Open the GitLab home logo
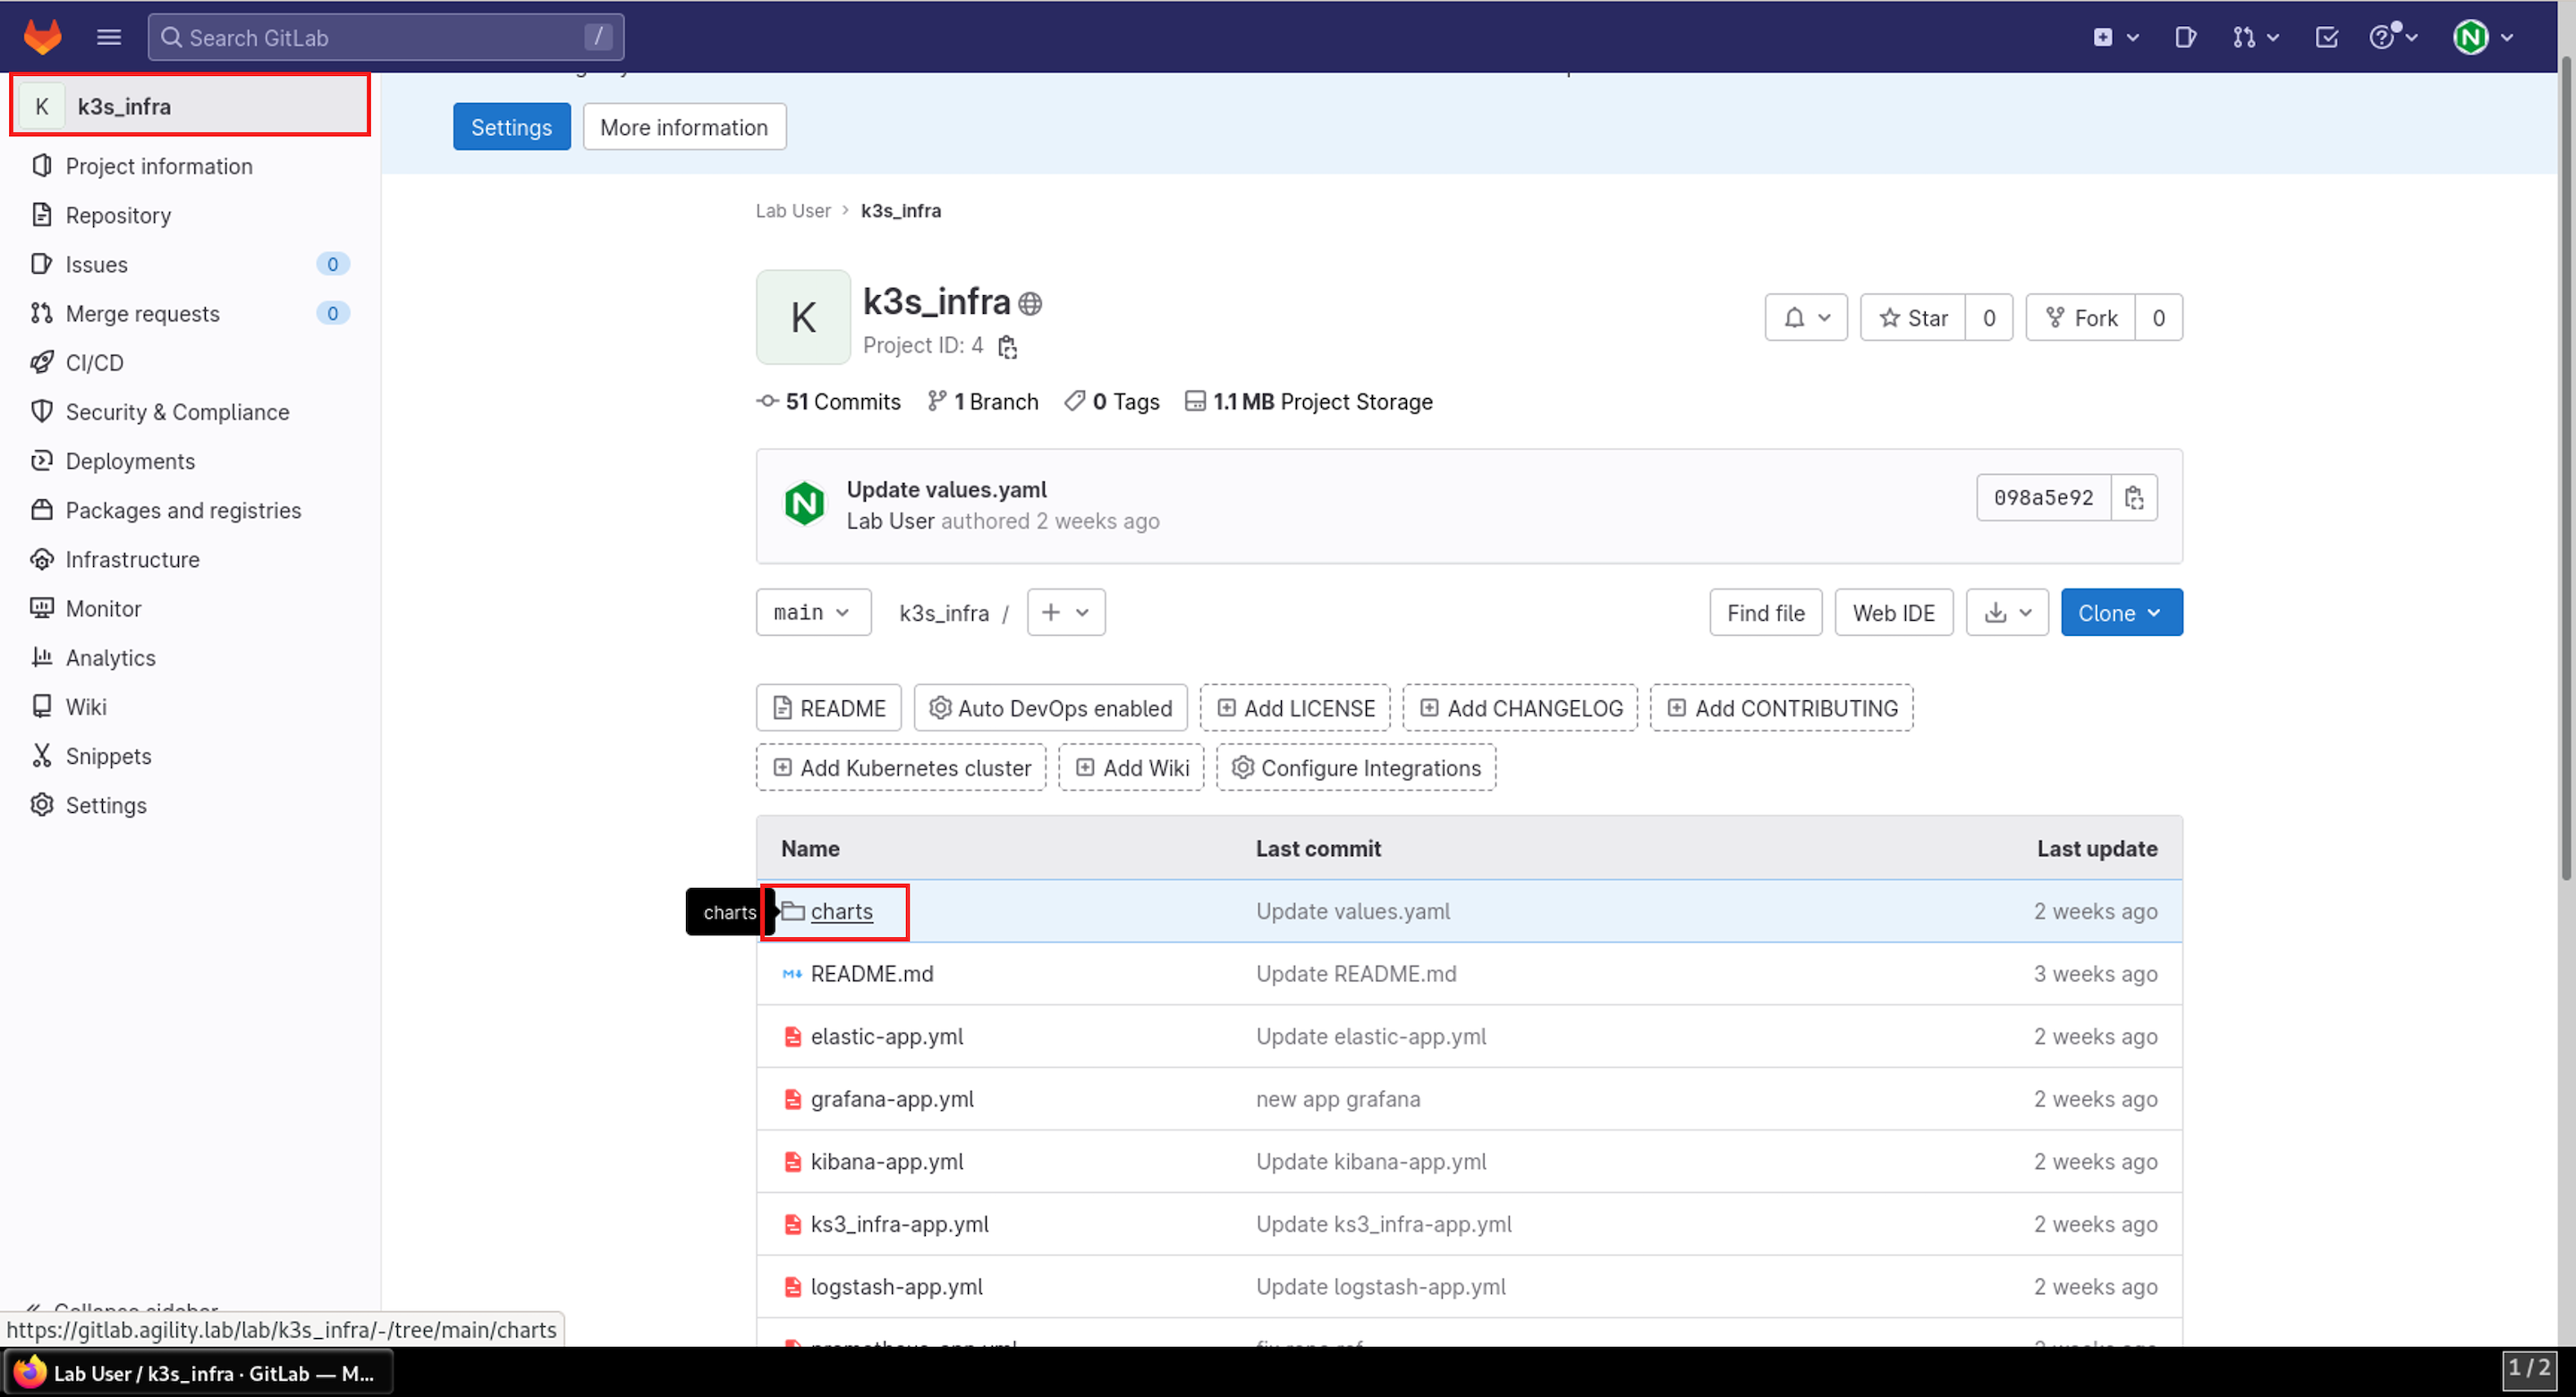 tap(42, 37)
